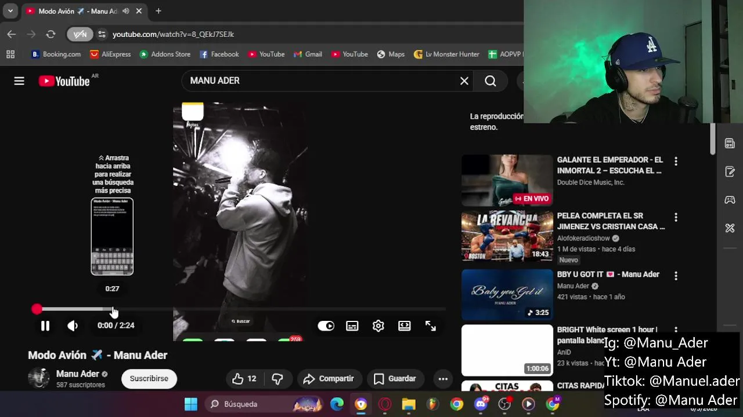Mute the tab via its speaker icon

(126, 11)
